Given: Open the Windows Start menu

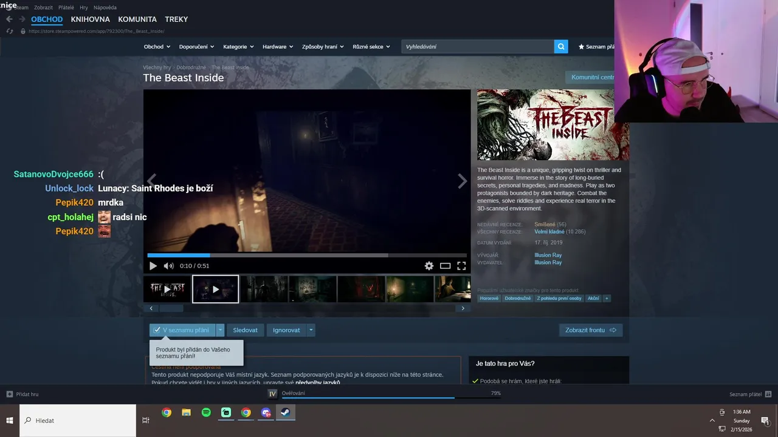Looking at the screenshot, I should click(10, 420).
